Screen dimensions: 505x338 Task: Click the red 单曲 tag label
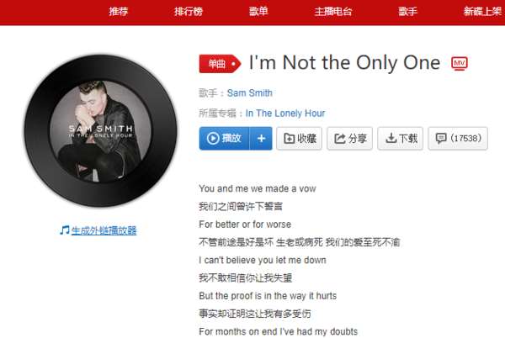tap(220, 64)
